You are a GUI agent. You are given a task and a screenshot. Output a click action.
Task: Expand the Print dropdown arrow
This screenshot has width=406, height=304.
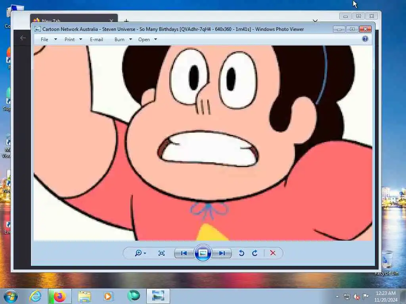click(x=80, y=40)
